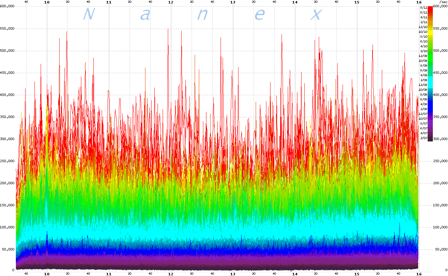
Task: Click hour marker 12 on top axis
Action: click(x=170, y=2)
